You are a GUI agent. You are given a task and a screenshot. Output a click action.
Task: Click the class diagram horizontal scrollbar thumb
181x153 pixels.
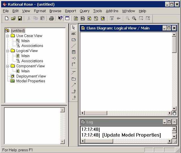click(96, 113)
